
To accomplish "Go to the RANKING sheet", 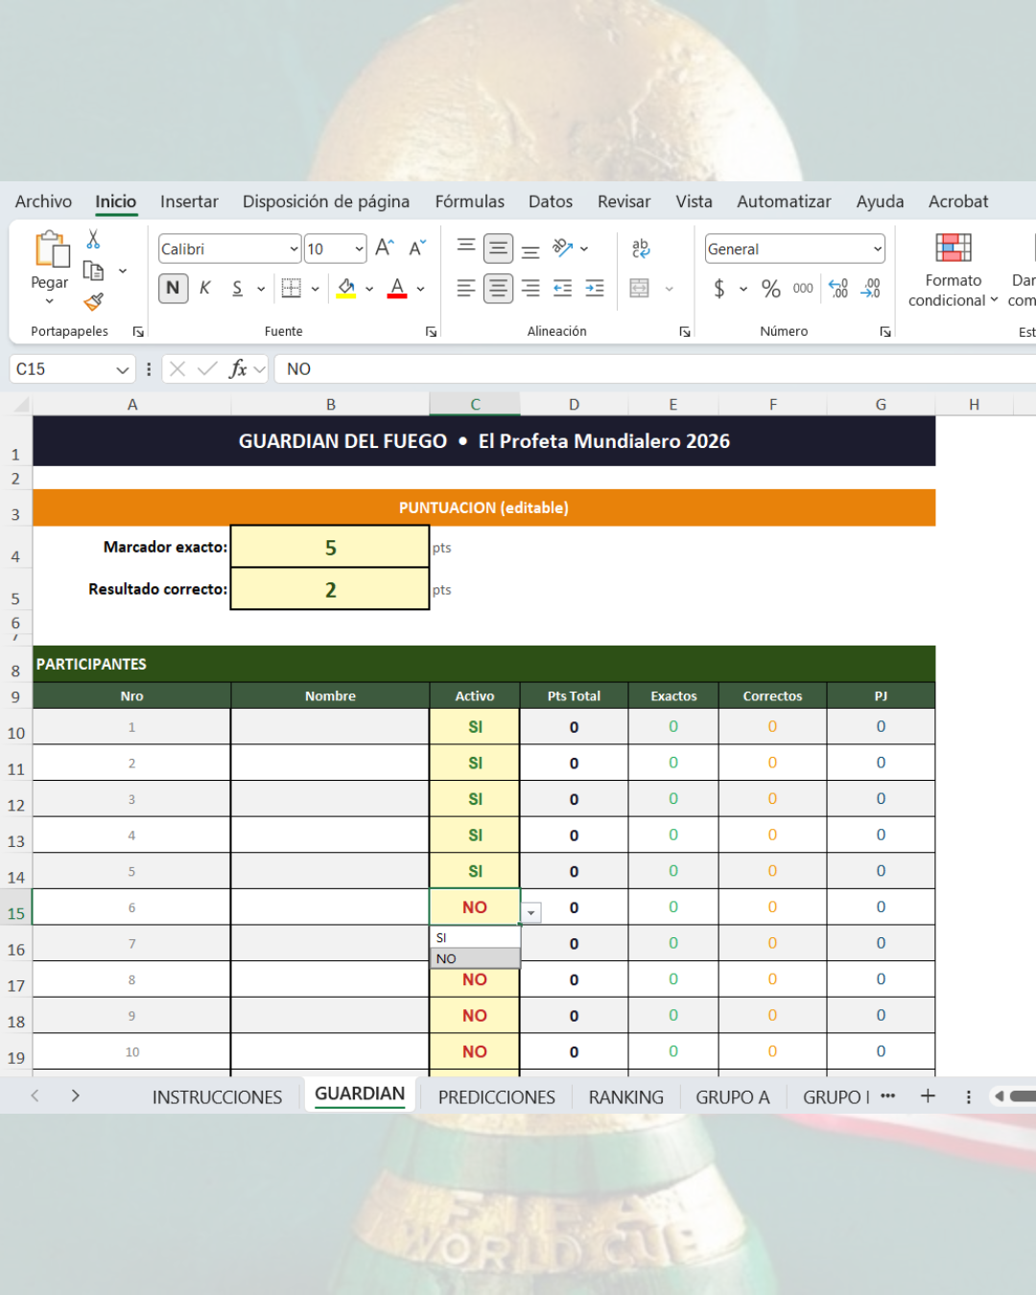I will (x=625, y=1096).
